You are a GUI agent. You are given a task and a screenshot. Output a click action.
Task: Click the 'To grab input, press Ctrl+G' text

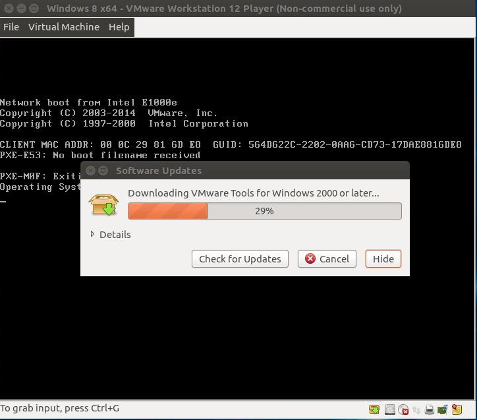tap(59, 408)
